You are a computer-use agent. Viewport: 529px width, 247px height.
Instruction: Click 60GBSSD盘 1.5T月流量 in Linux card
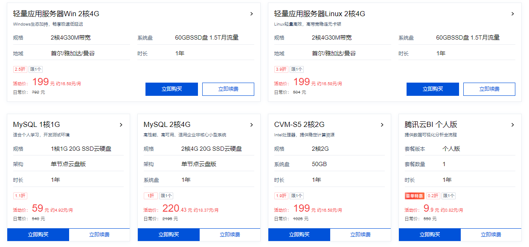tap(468, 37)
